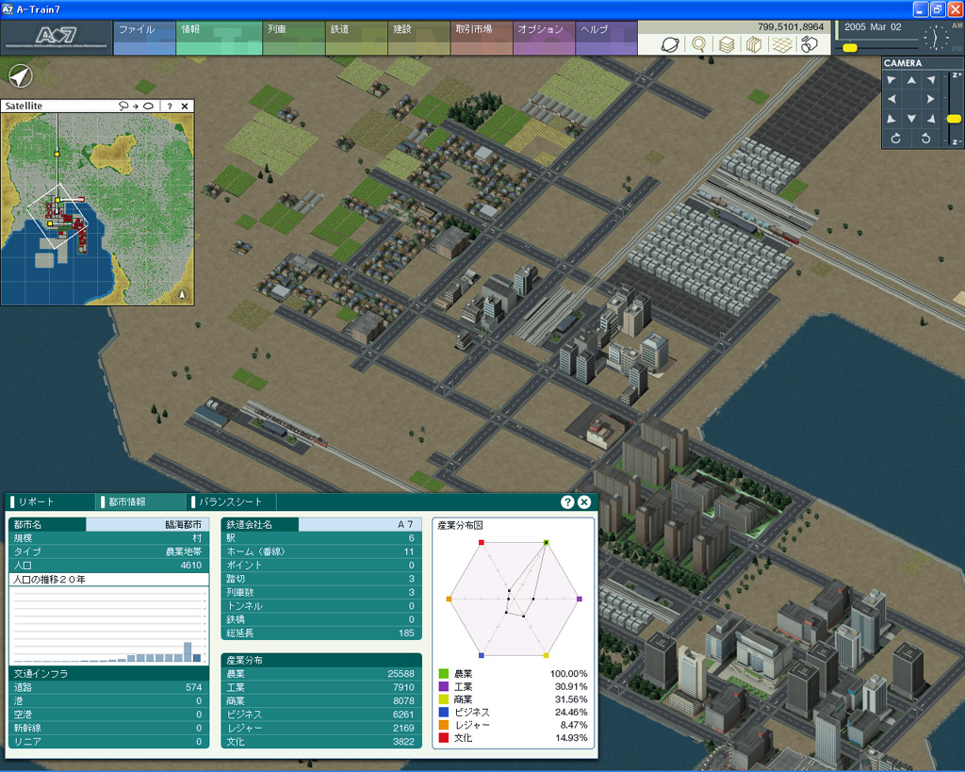This screenshot has width=965, height=772.
Task: Adjust the camera zoom Z slider handle
Action: (x=954, y=119)
